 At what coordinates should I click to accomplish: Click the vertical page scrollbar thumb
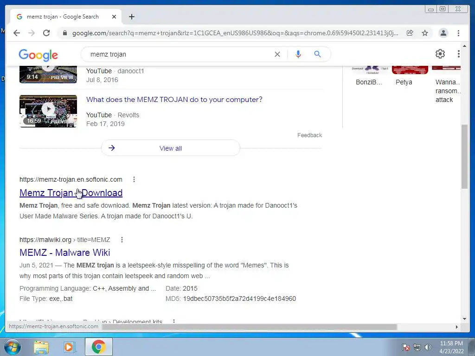click(x=464, y=157)
